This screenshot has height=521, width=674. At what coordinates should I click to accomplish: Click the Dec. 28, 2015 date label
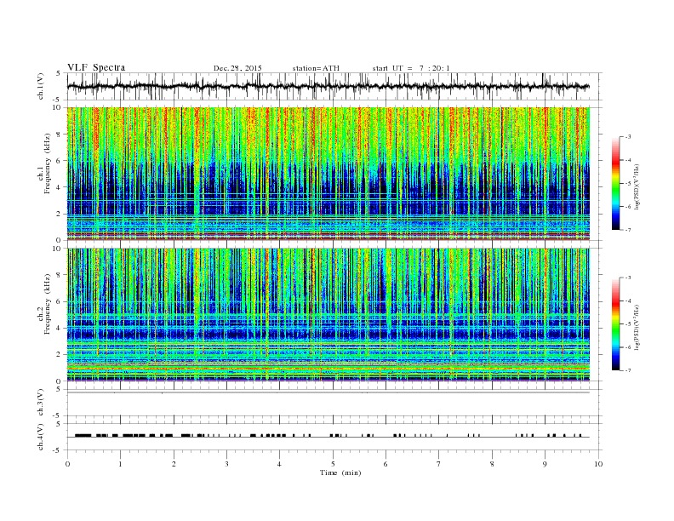[x=237, y=68]
